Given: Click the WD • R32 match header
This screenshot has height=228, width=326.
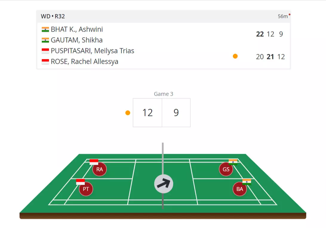Looking at the screenshot, I should pyautogui.click(x=53, y=16).
